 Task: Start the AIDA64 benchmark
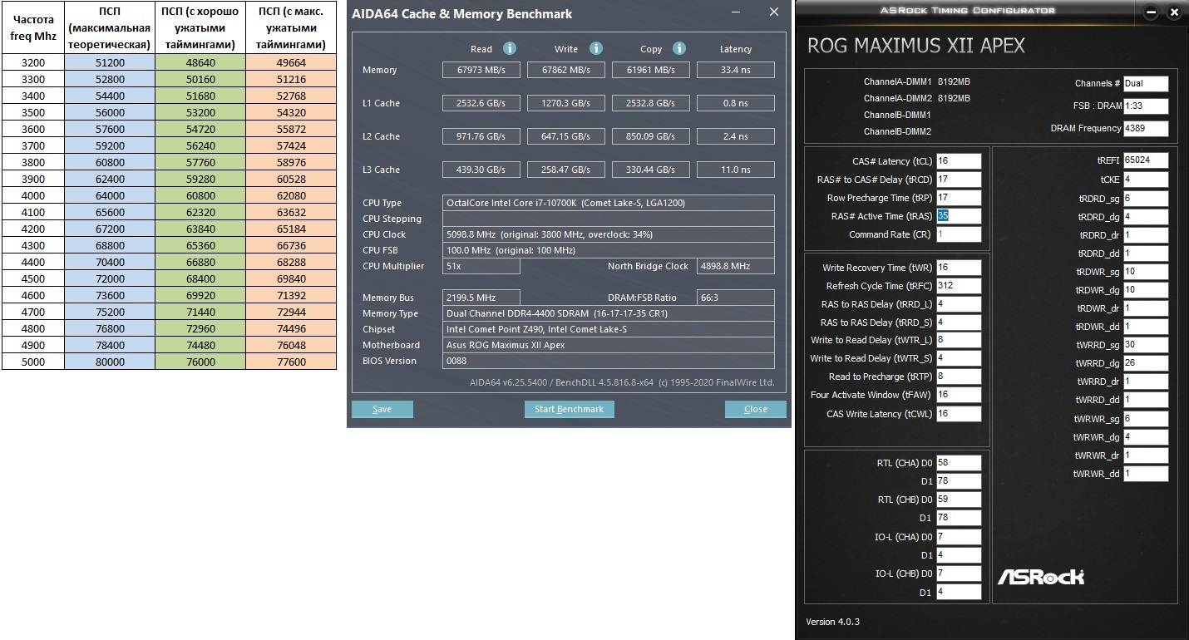click(x=570, y=409)
